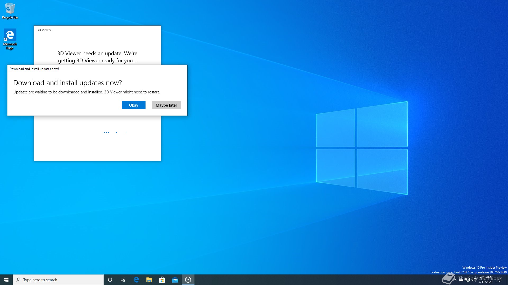Open Task View from the taskbar

(123, 280)
